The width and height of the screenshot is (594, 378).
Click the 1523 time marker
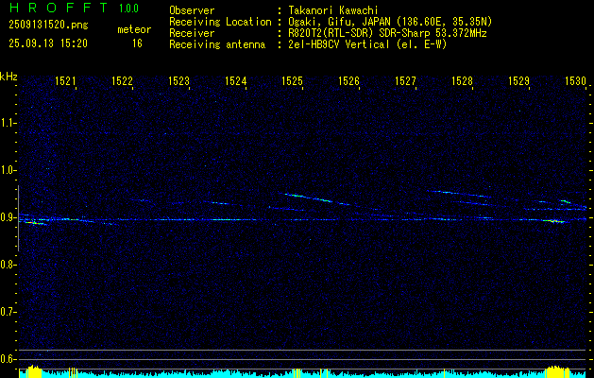click(179, 80)
